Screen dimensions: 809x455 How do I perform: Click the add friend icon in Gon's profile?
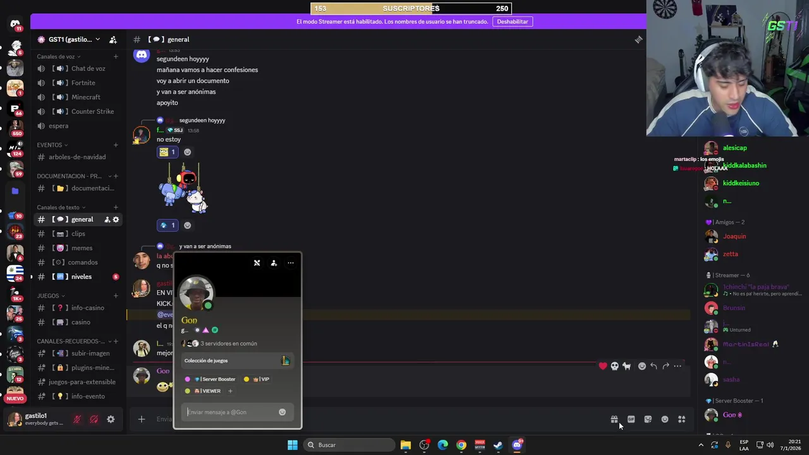pyautogui.click(x=274, y=263)
